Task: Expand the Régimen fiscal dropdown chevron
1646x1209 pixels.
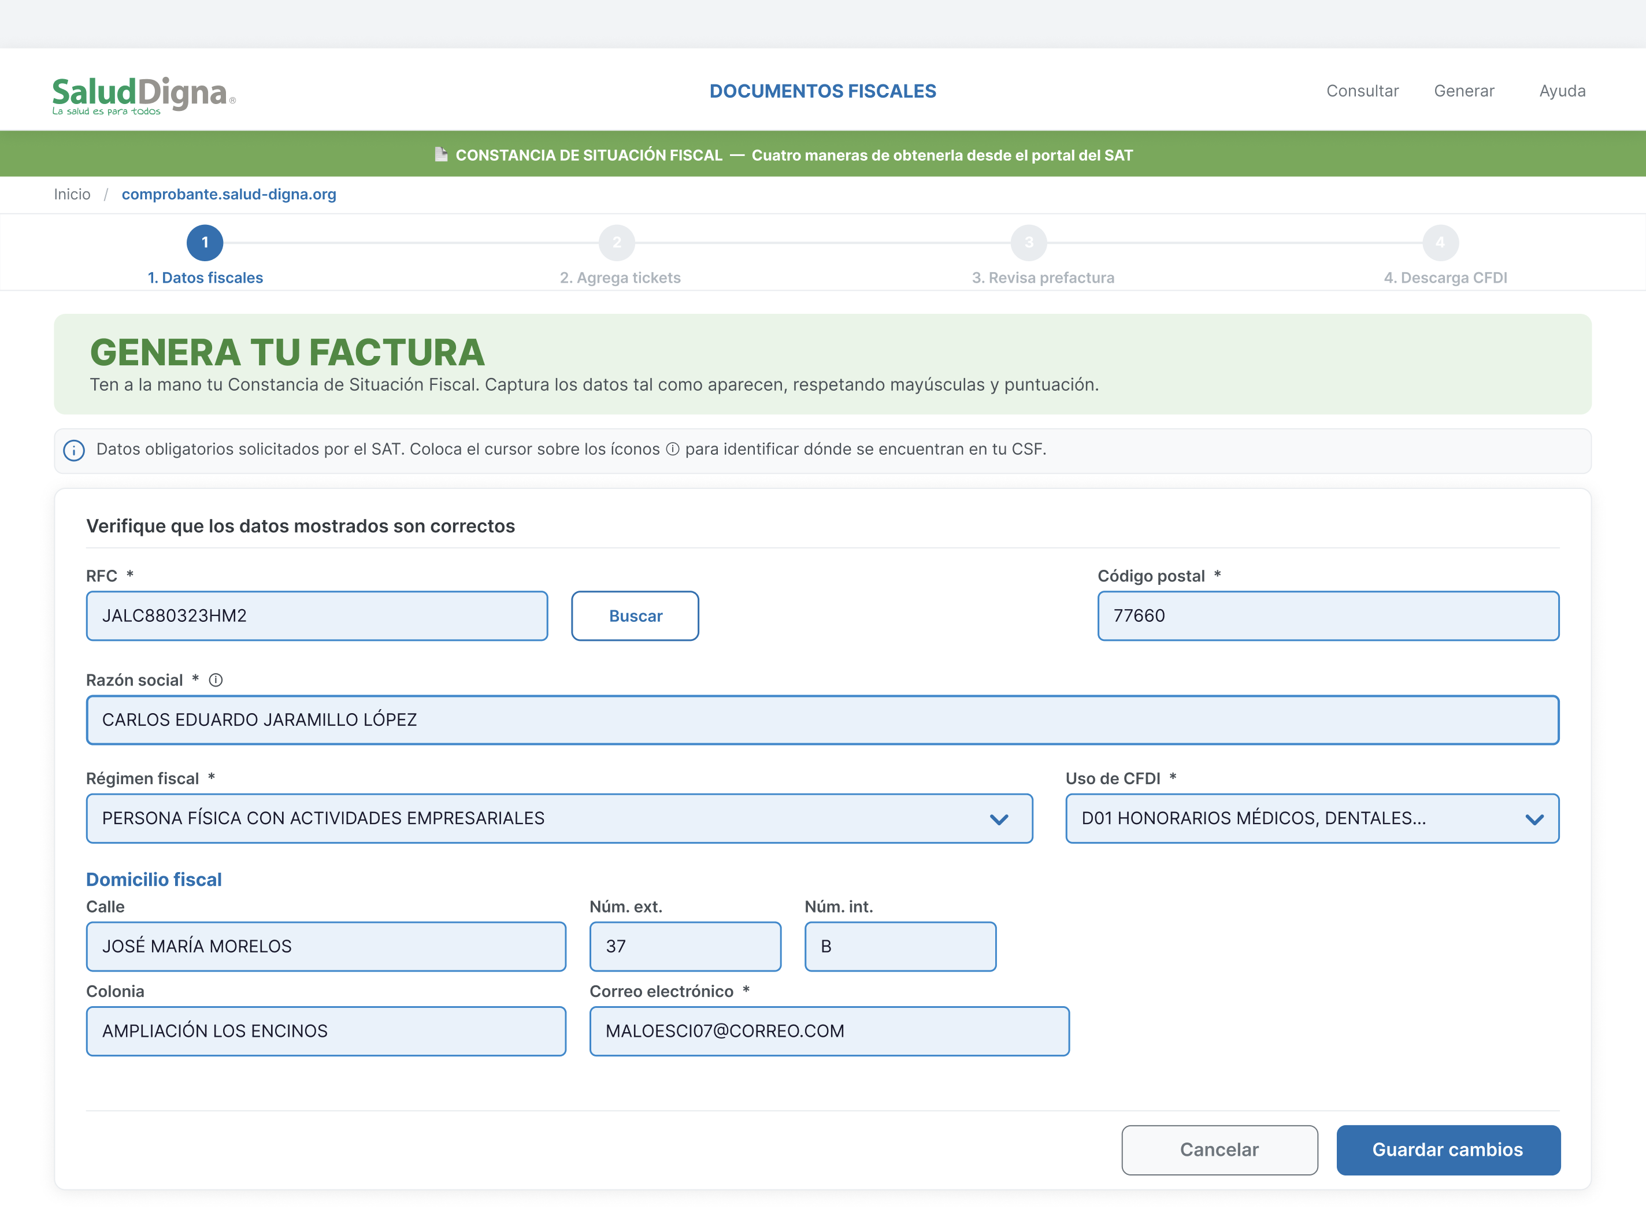Action: tap(999, 819)
